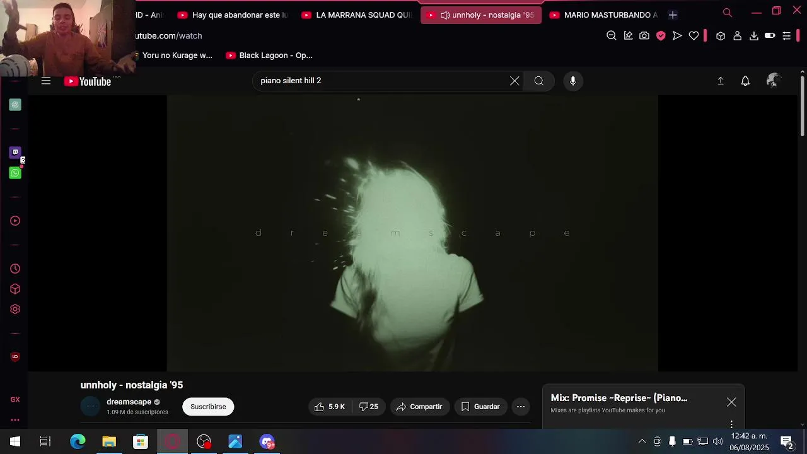
Task: Open the pinboards edit icon
Action: click(628, 36)
